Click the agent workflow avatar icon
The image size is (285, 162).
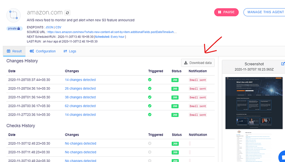pyautogui.click(x=14, y=15)
